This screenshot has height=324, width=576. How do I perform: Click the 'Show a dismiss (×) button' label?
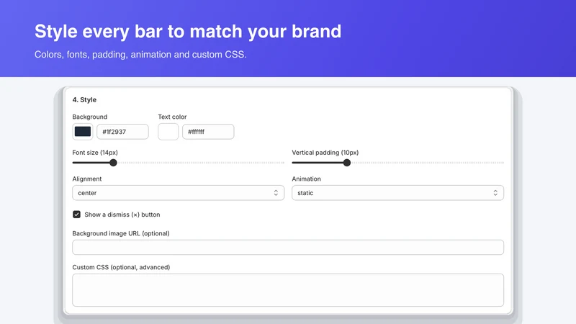122,215
